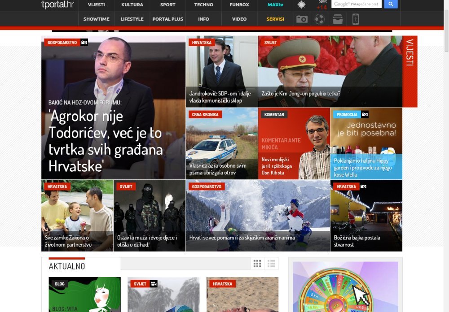449x312 pixels.
Task: Open Ostavila muža i dvoje djece article
Action: pos(150,216)
